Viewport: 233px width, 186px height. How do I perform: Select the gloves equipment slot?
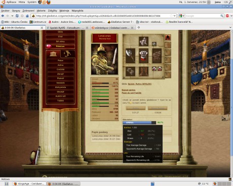tap(130, 71)
